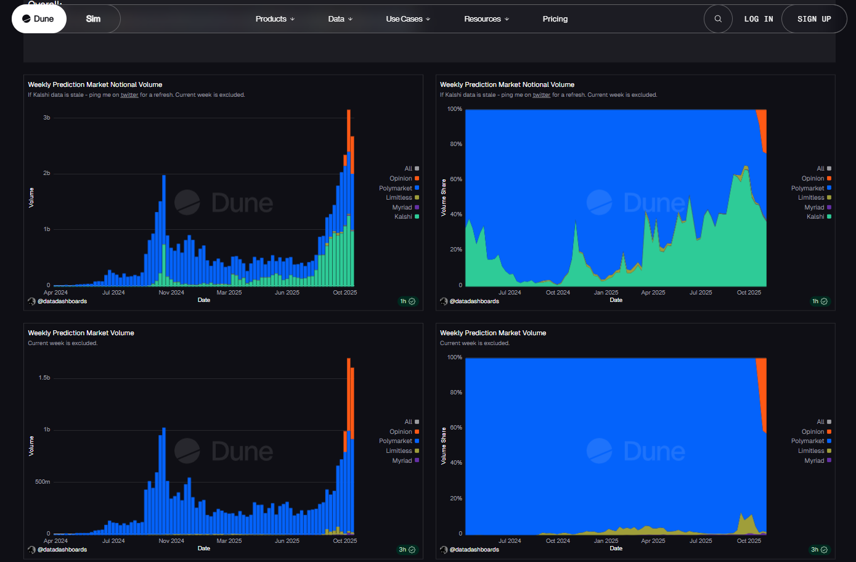The image size is (856, 562).
Task: Click the Dune logo button
Action: point(39,19)
